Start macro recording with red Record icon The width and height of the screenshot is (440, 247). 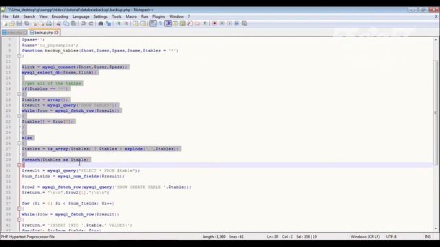pyautogui.click(x=214, y=23)
